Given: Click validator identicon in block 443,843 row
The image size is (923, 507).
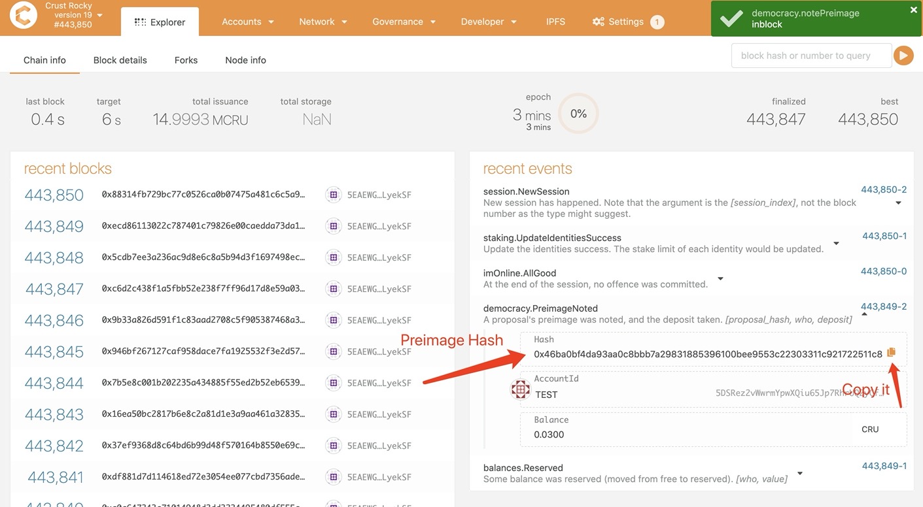Looking at the screenshot, I should coord(334,414).
